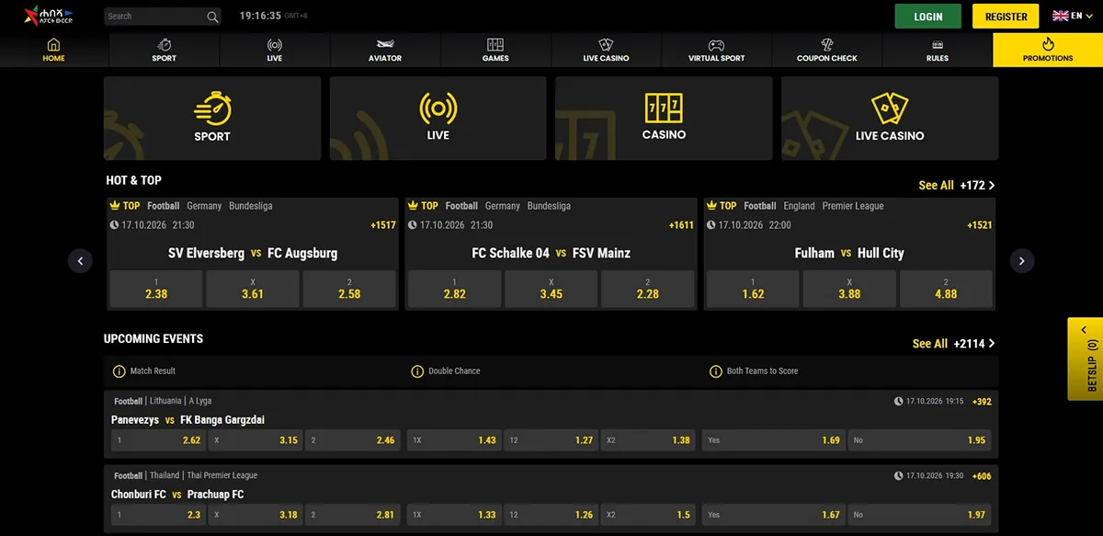Select odds 2.38 for SV Elversberg win

[x=156, y=289]
